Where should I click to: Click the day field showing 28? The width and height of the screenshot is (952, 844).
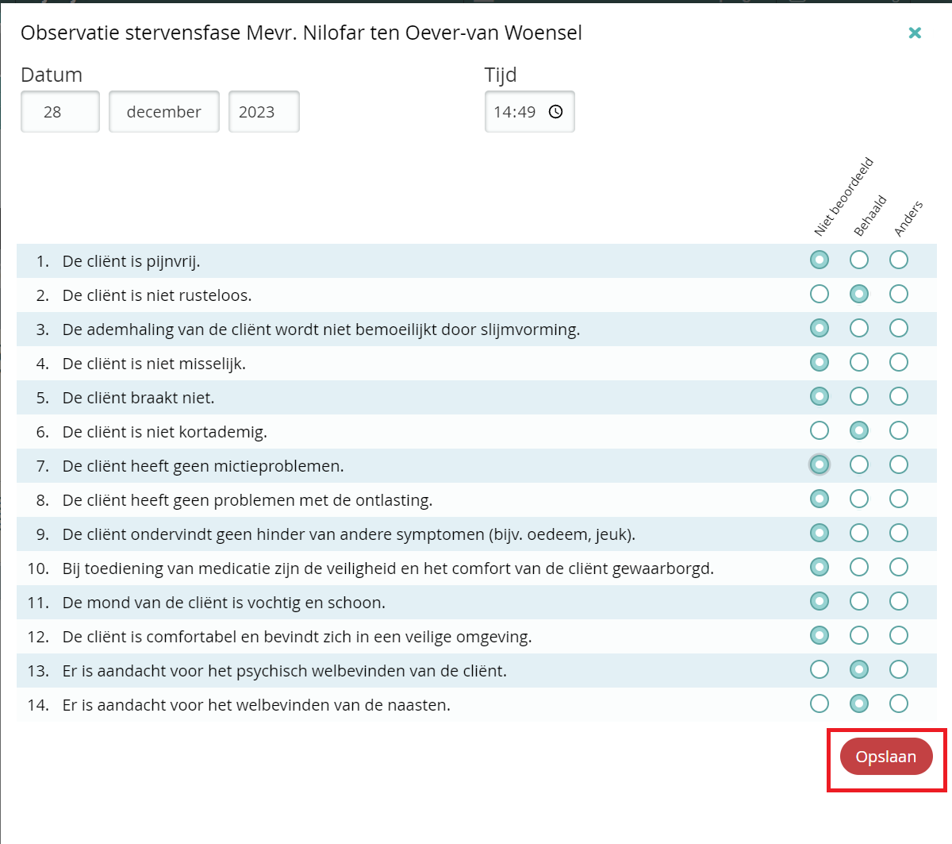point(60,112)
